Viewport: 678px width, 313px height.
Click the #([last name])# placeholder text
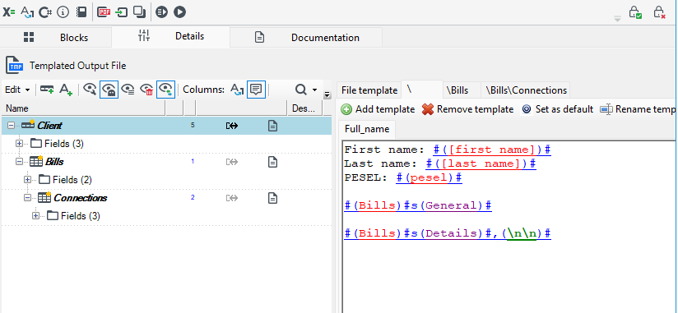coord(481,163)
